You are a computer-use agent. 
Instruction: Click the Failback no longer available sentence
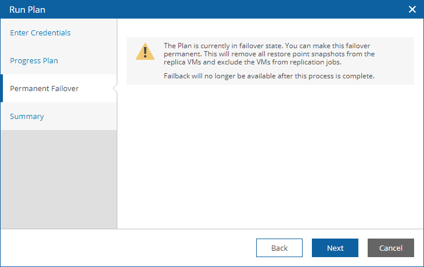click(x=269, y=76)
